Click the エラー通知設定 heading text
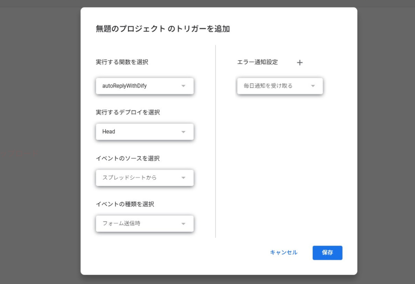The image size is (415, 284). coord(257,62)
